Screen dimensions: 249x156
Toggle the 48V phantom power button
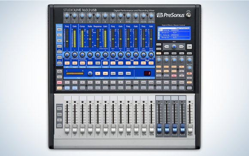[x=105, y=73]
